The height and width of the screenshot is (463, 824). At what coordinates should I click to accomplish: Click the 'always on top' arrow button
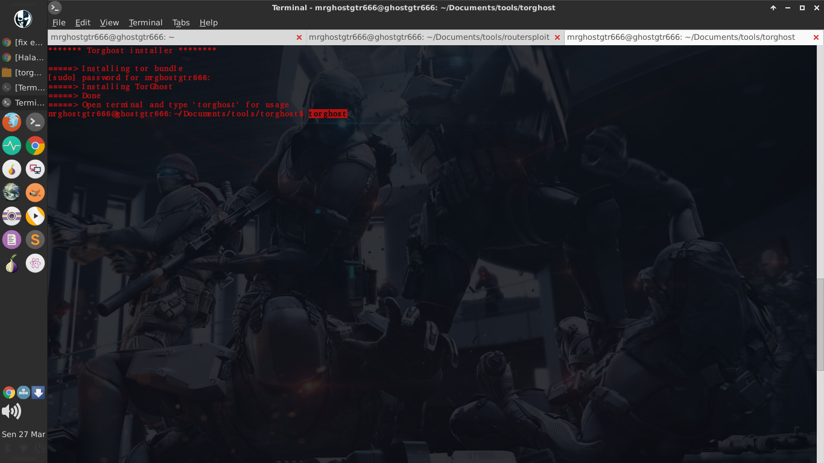click(773, 8)
